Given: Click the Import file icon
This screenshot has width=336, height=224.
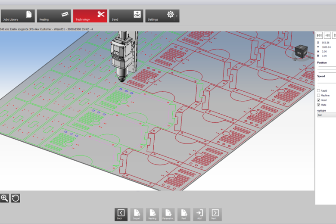Looking at the screenshot, I should coord(137,214).
